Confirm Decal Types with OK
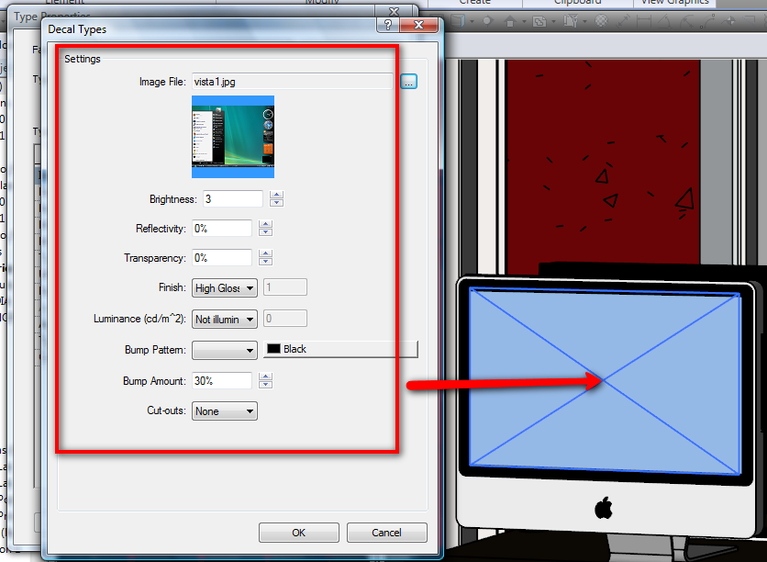Screen dimensions: 767x562 point(299,533)
